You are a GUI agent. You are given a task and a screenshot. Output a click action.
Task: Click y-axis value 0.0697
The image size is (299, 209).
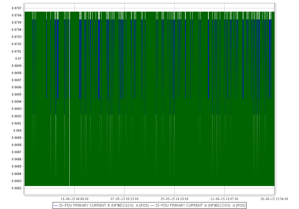[x=16, y=80]
